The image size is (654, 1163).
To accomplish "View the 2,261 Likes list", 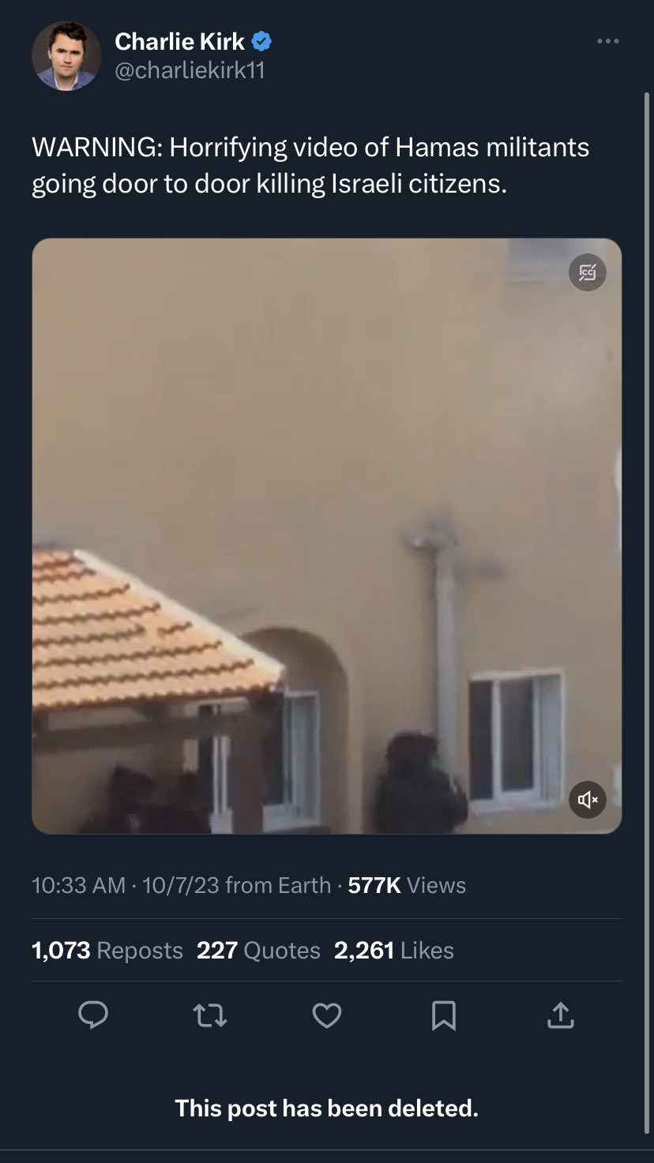I will click(394, 950).
